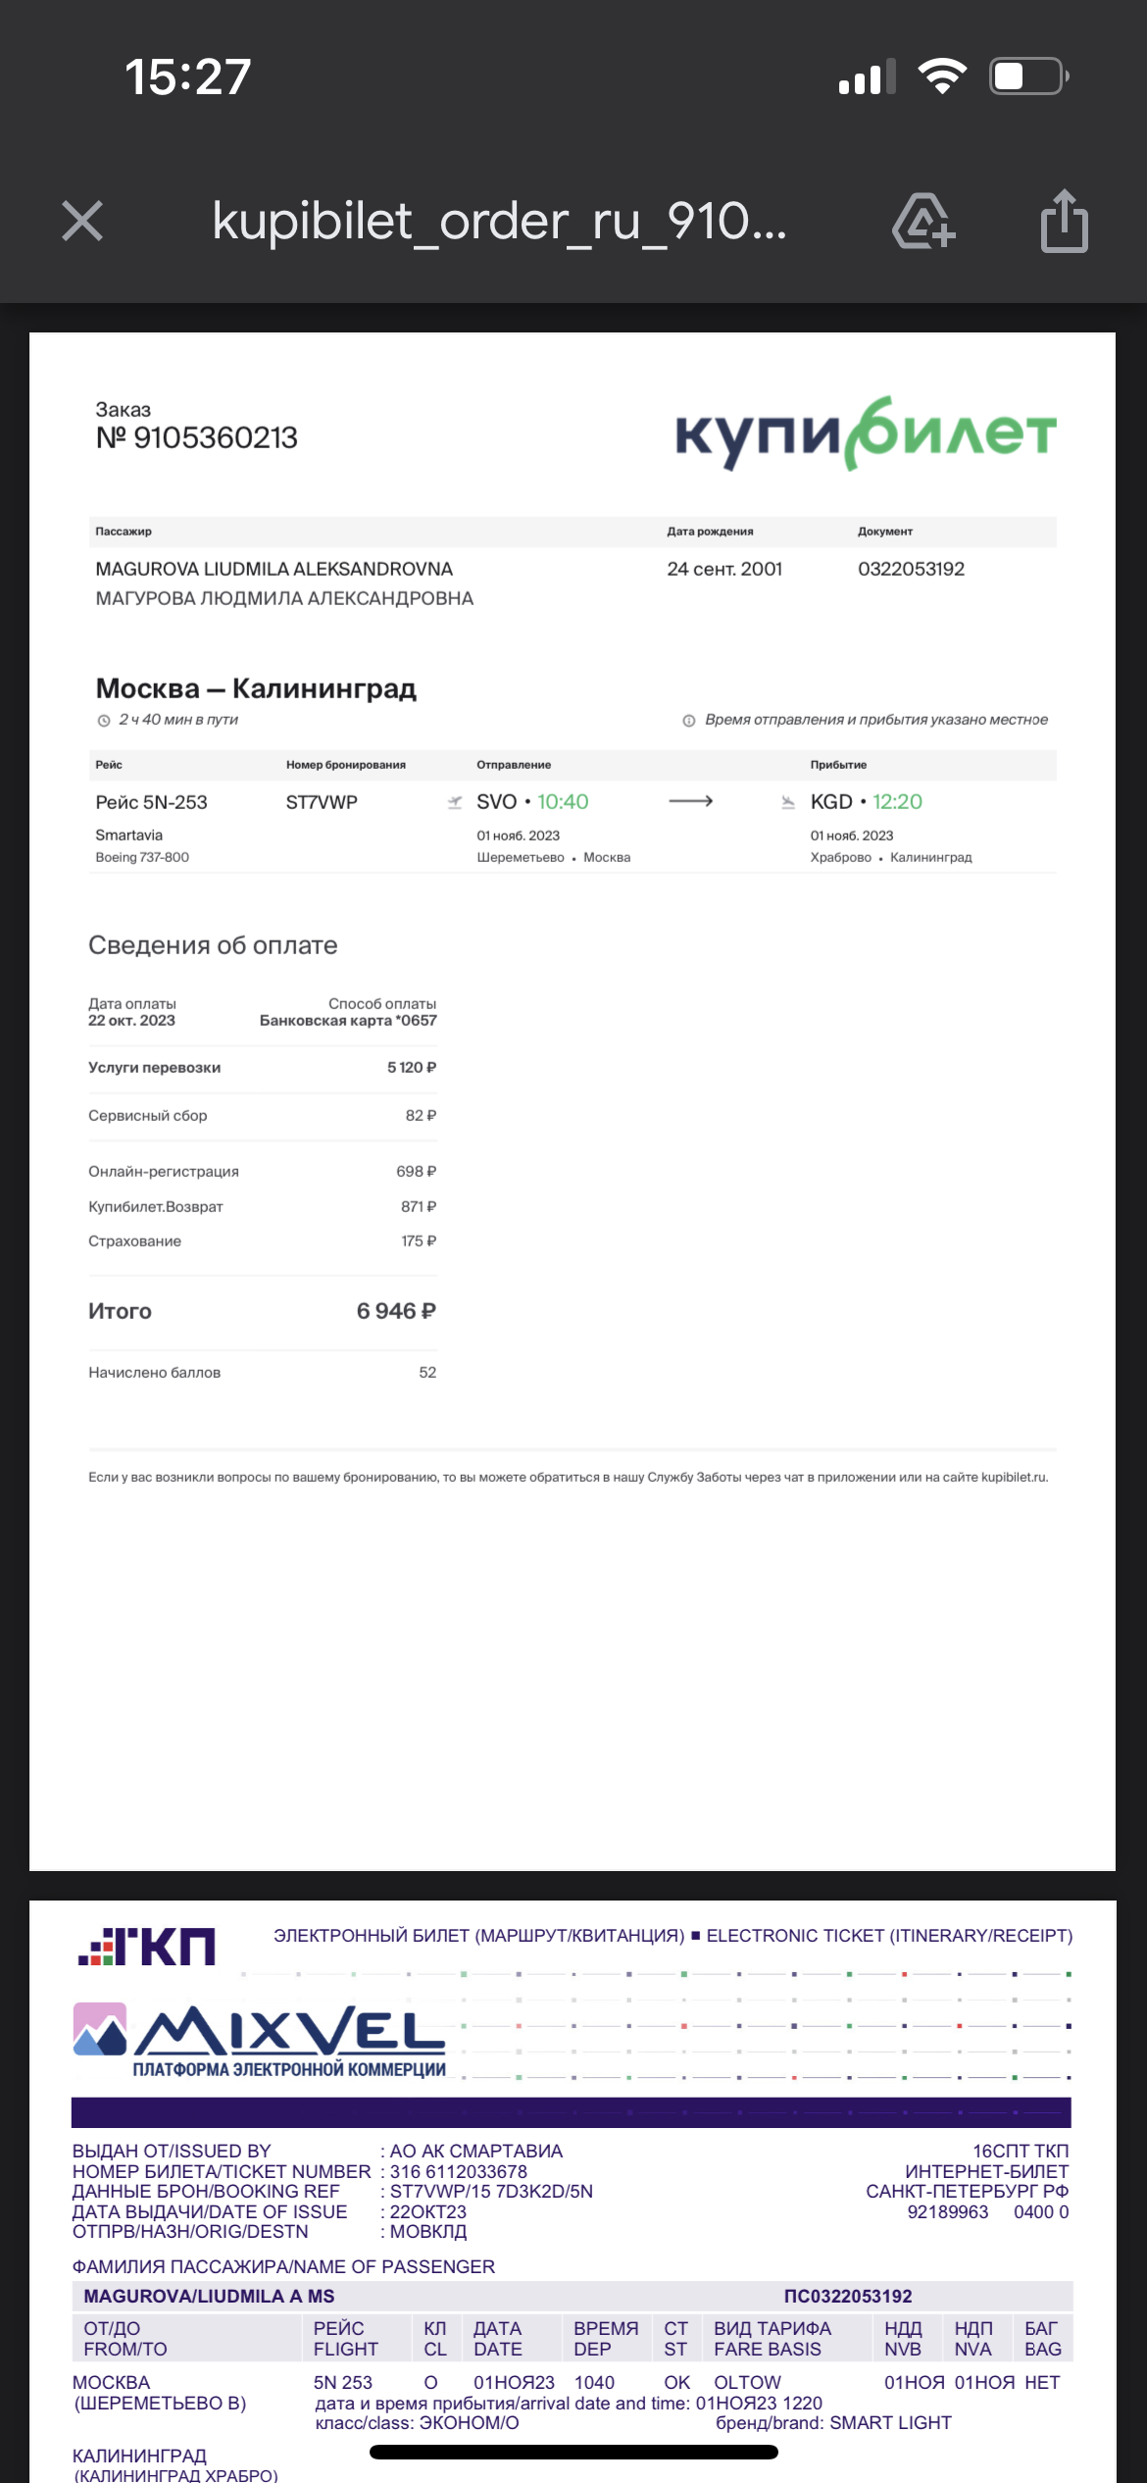Tap the cellular signal bars icon
This screenshot has height=2483, width=1147.
tap(867, 77)
